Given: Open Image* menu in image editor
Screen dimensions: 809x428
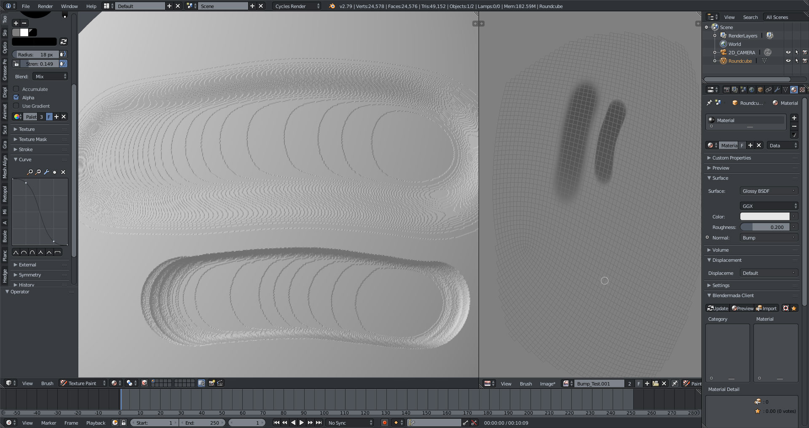Looking at the screenshot, I should pyautogui.click(x=547, y=384).
